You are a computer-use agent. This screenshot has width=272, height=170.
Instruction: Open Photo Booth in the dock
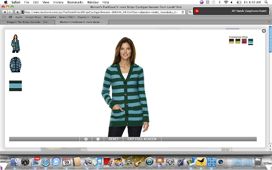pyautogui.click(x=108, y=162)
